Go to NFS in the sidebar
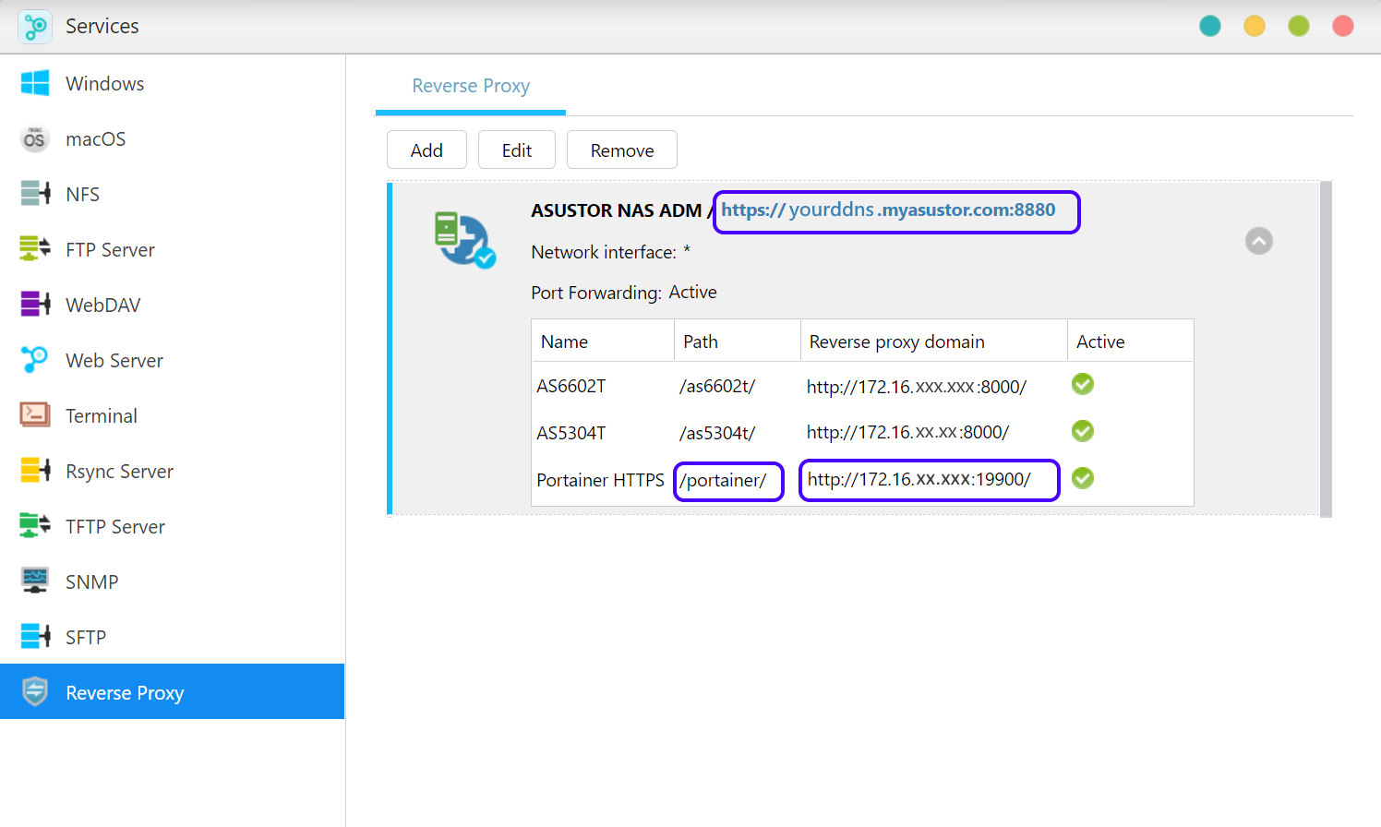The width and height of the screenshot is (1381, 827). 173,194
